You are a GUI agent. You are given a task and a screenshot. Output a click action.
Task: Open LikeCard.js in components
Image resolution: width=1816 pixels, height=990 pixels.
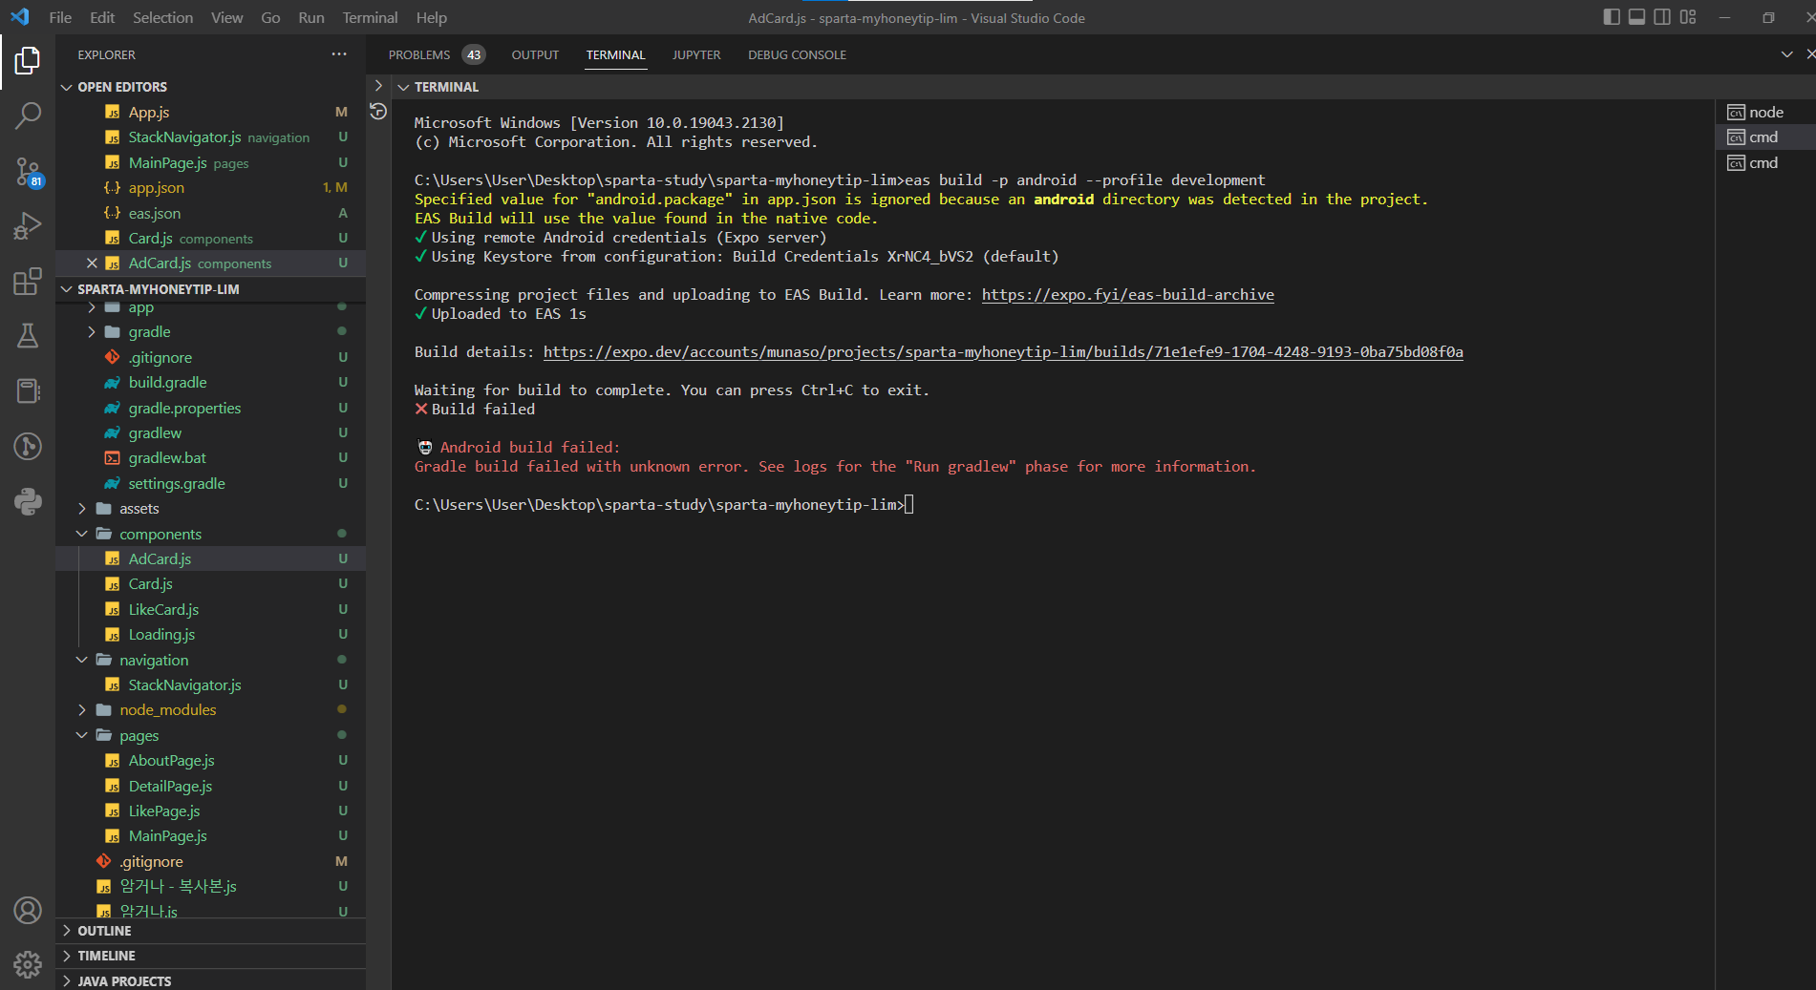(210, 609)
